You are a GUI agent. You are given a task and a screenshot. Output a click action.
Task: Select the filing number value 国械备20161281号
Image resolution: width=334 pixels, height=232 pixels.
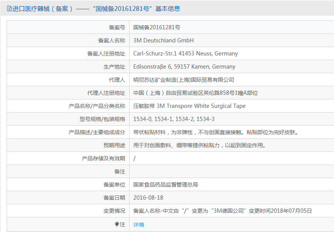pos(157,27)
